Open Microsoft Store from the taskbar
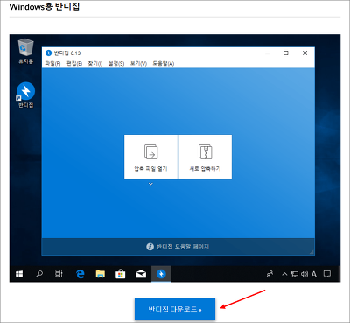 click(x=121, y=274)
